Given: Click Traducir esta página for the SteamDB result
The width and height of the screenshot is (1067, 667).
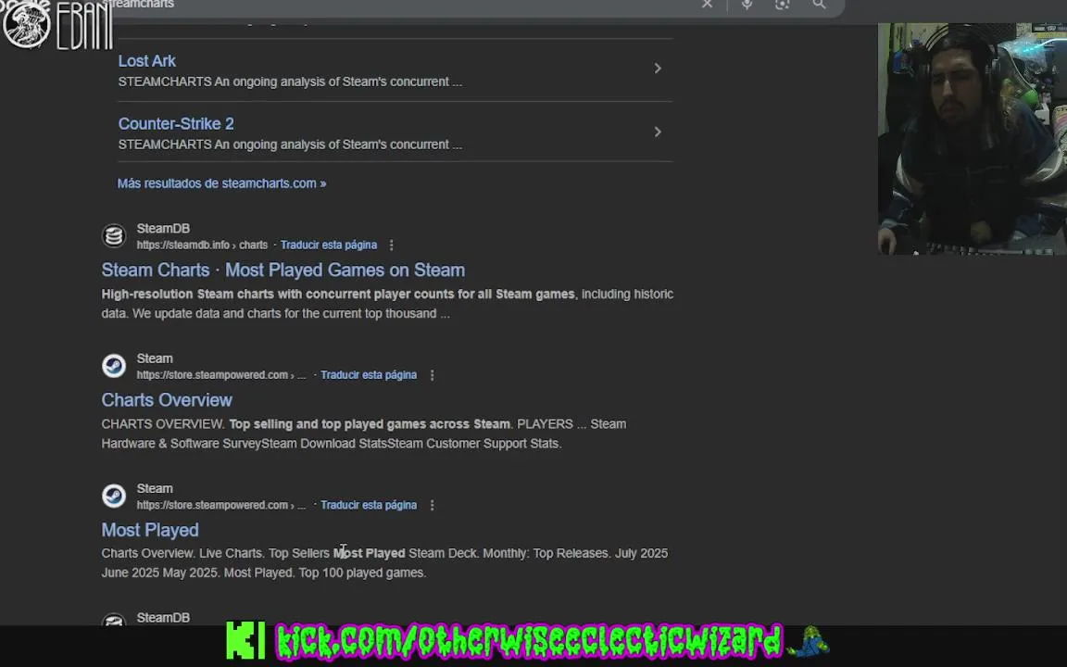Looking at the screenshot, I should (329, 245).
